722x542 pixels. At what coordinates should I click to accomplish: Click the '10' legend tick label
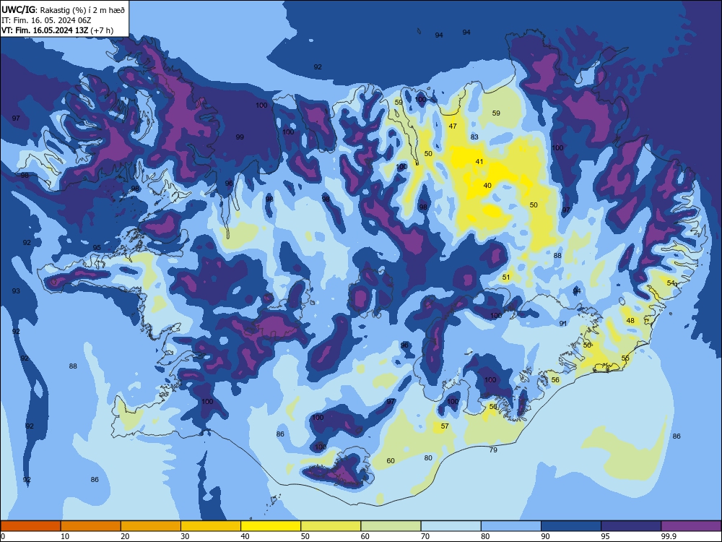tap(65, 536)
